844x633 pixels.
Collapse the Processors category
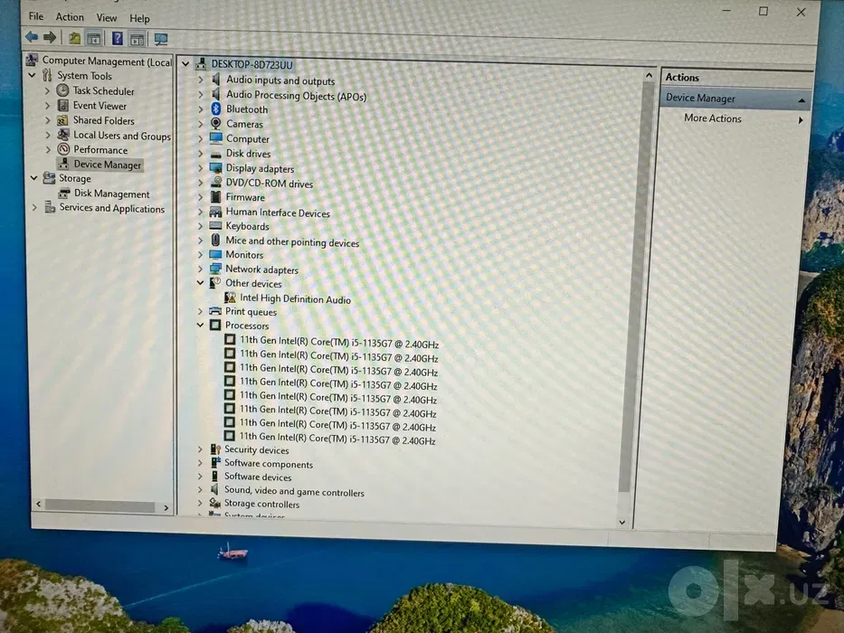pyautogui.click(x=200, y=325)
